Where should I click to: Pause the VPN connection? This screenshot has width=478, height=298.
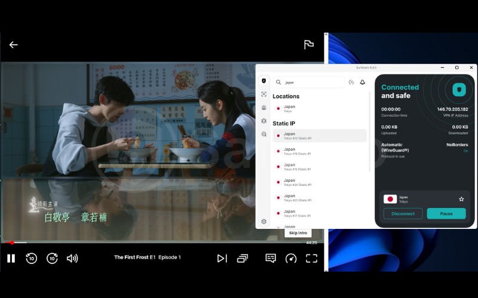pos(446,213)
